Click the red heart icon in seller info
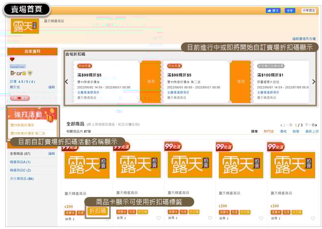This screenshot has width=322, height=229. click(x=12, y=59)
